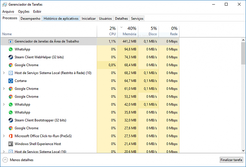Open the Exibir menu
Screen dimensions: 246x167
(x=37, y=11)
